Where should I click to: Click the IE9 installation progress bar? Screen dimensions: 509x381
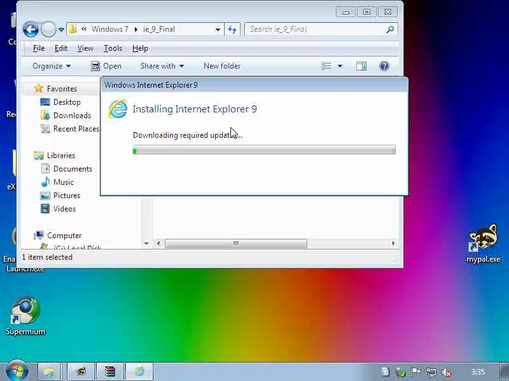click(x=264, y=150)
